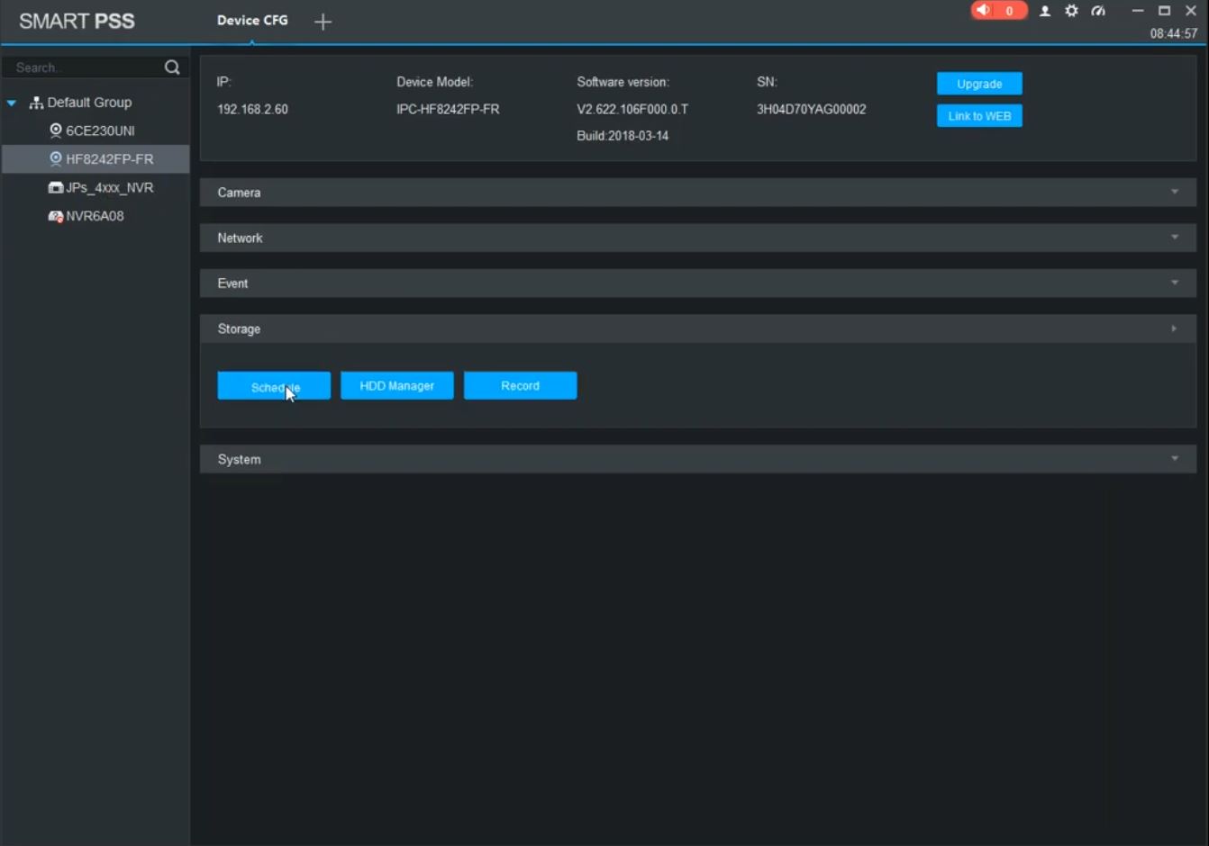Click the Upgrade button

pos(978,84)
